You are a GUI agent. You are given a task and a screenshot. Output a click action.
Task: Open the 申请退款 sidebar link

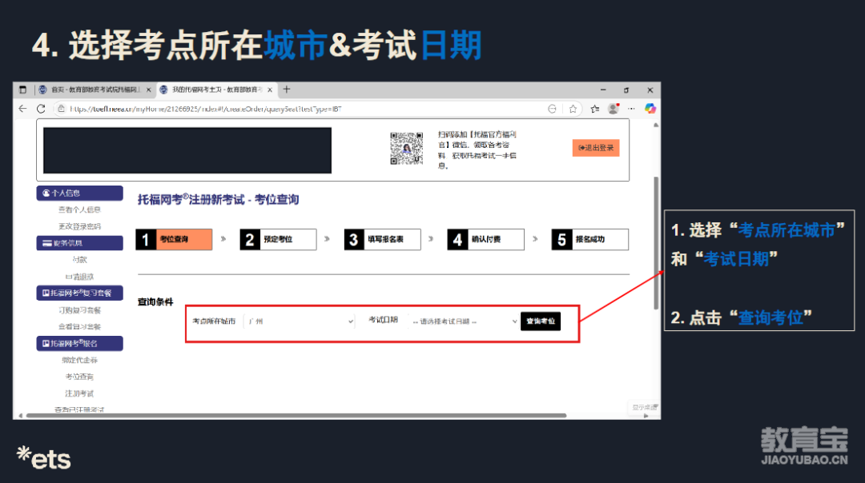(79, 277)
